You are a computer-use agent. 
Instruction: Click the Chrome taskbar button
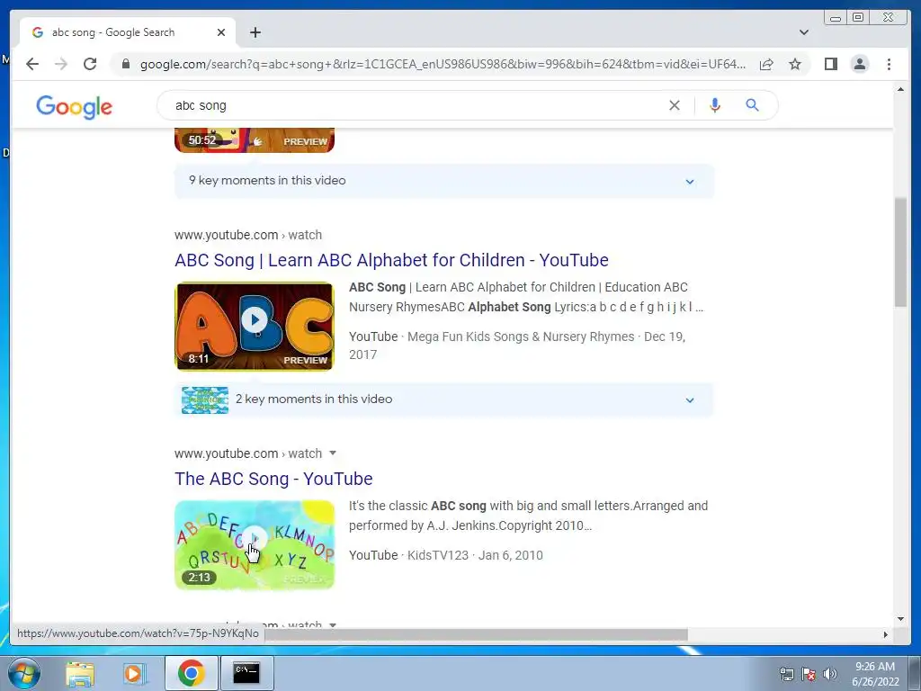pyautogui.click(x=192, y=673)
